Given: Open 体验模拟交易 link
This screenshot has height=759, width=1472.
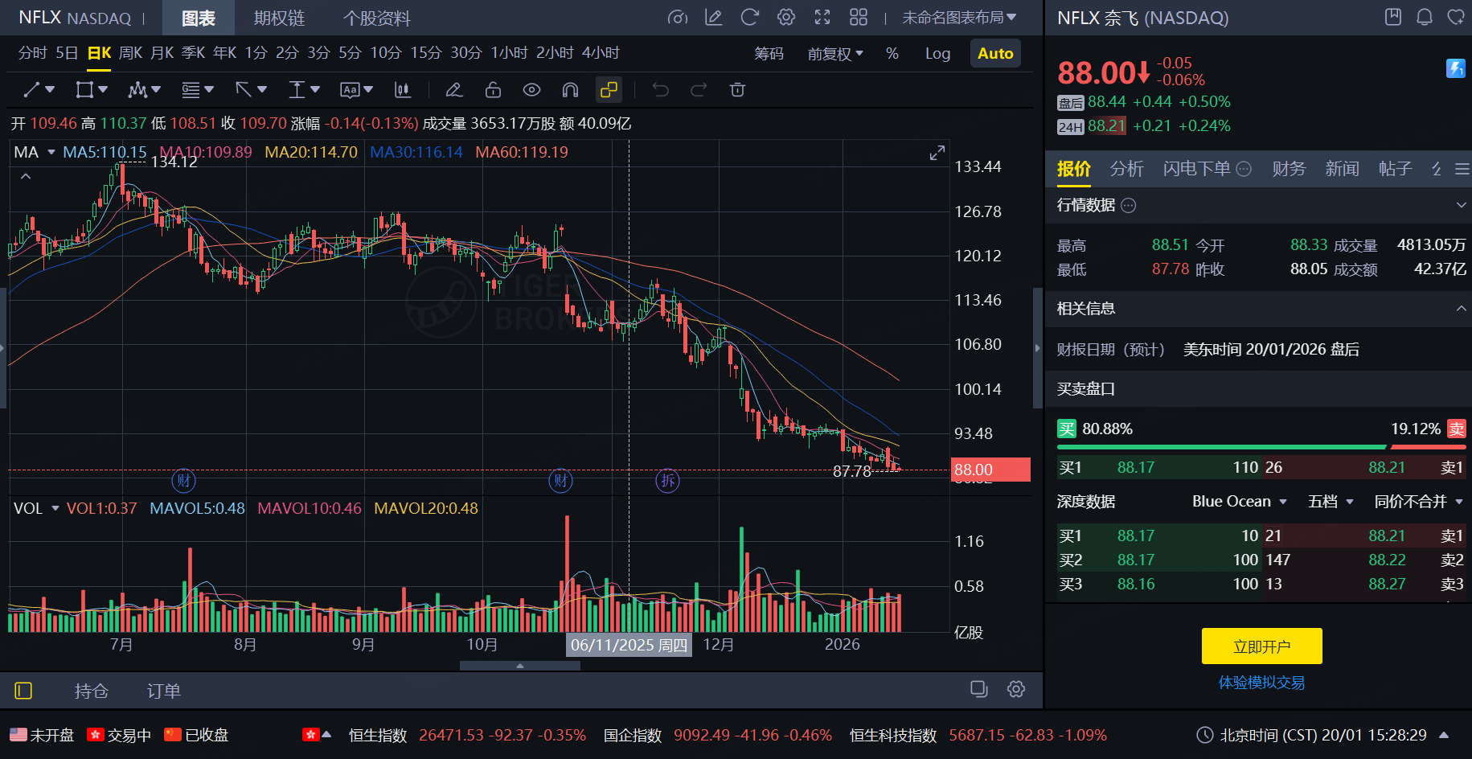Looking at the screenshot, I should [x=1261, y=683].
